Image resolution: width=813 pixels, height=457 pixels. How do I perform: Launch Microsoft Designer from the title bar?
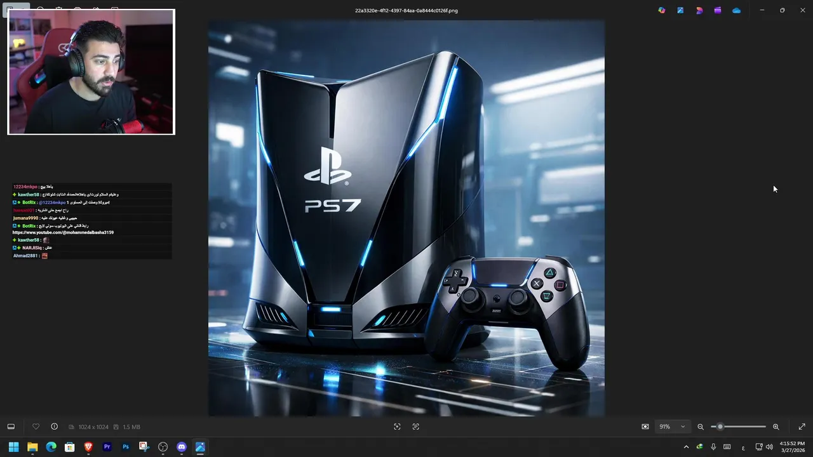tap(699, 10)
